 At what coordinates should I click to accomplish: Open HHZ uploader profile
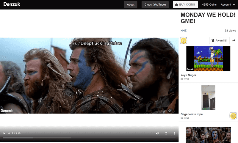pos(184,31)
